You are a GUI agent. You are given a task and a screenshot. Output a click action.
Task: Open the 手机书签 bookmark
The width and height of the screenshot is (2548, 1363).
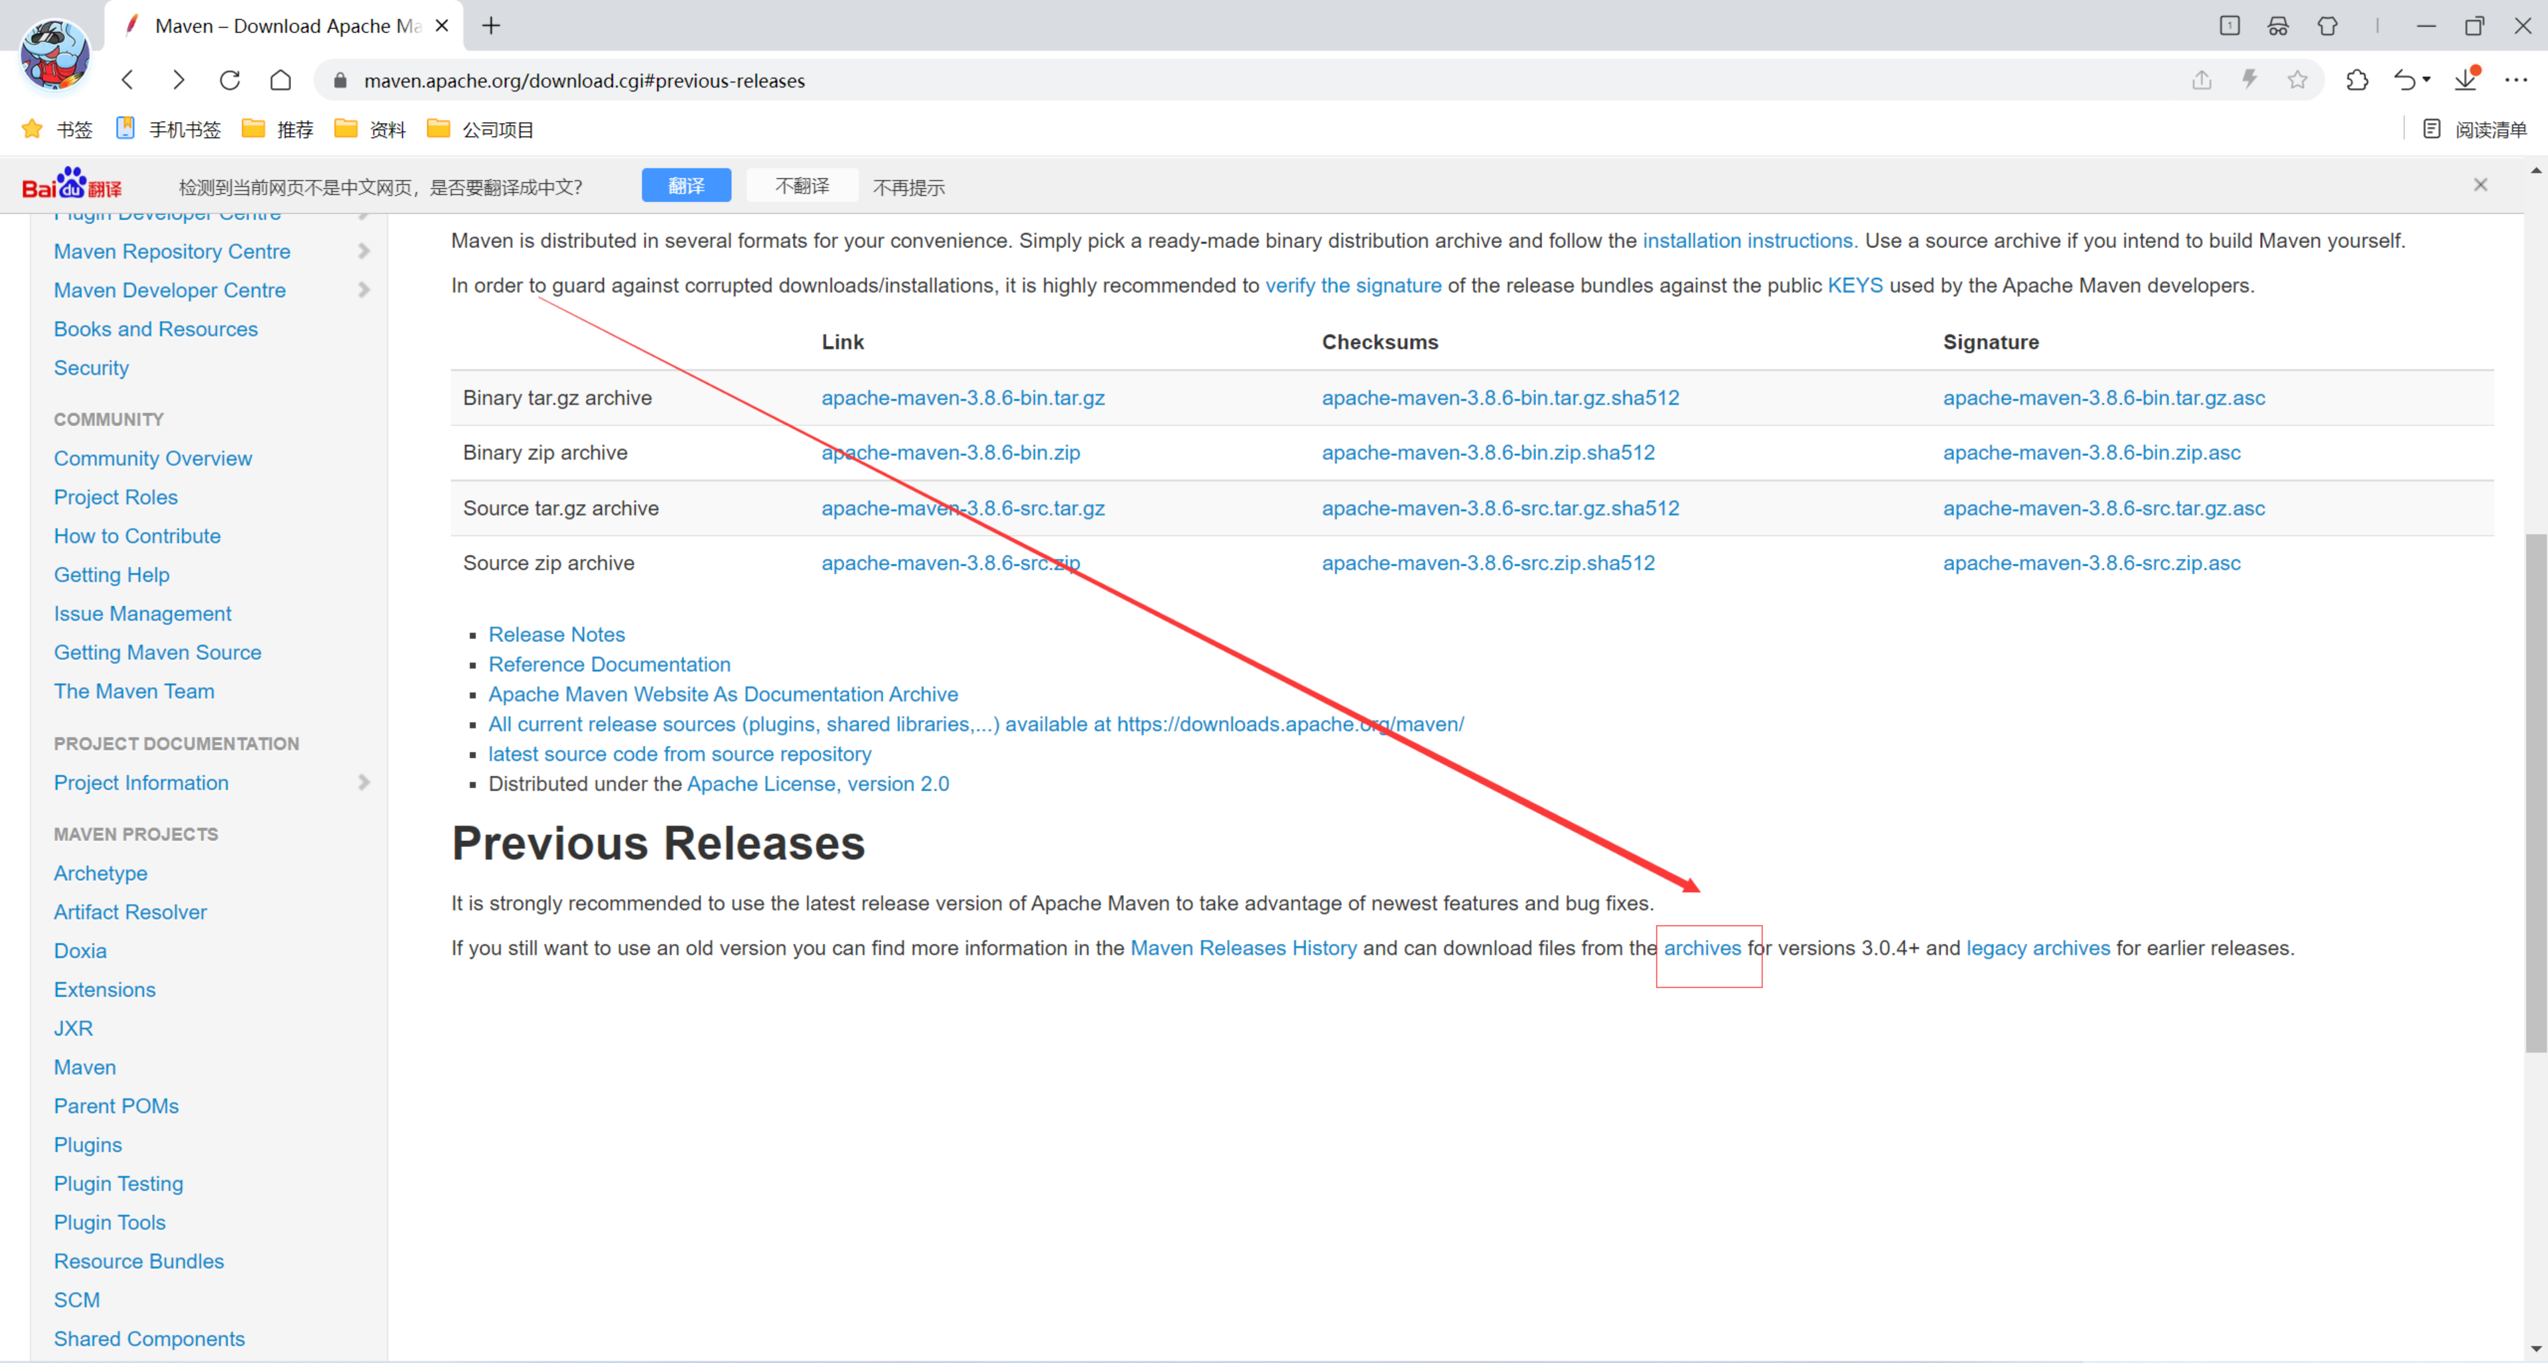pos(168,129)
